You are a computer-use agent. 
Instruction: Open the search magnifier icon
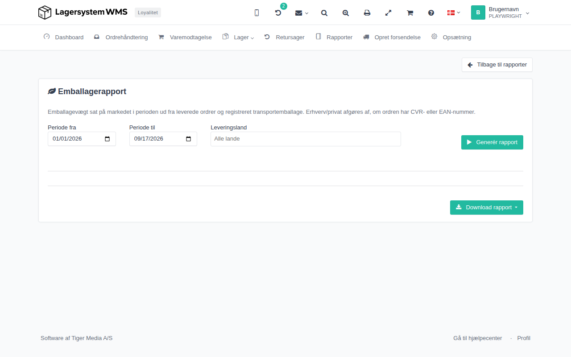pyautogui.click(x=324, y=13)
